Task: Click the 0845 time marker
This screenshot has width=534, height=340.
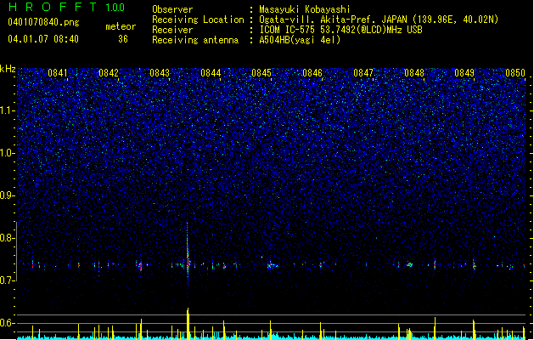Action: tap(261, 73)
